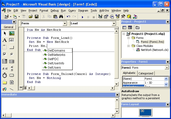Open the Object dropdown showing Form
This screenshot has height=119, width=171.
[x=65, y=24]
